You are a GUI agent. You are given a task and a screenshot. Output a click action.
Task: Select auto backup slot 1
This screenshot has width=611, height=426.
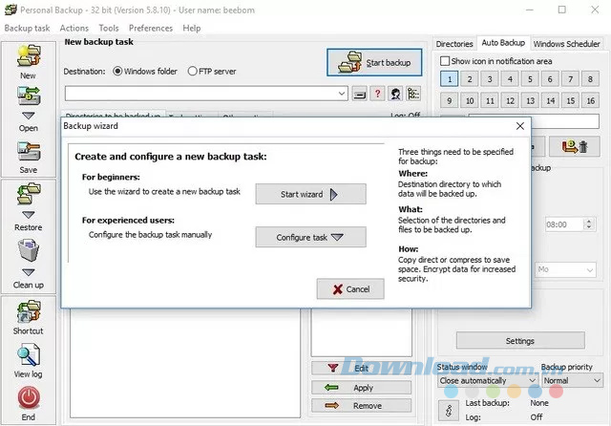(x=450, y=79)
